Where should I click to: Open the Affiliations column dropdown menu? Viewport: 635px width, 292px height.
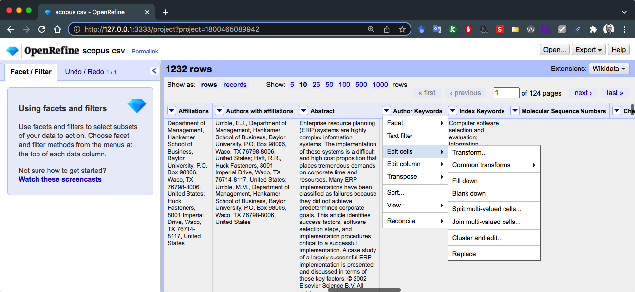point(171,111)
